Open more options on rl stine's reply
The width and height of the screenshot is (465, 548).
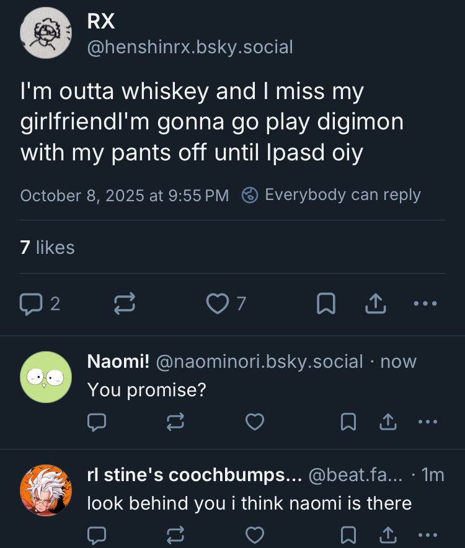[x=427, y=534]
